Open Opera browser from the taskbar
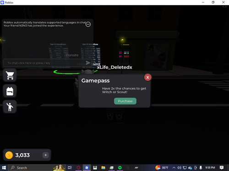 point(78,168)
